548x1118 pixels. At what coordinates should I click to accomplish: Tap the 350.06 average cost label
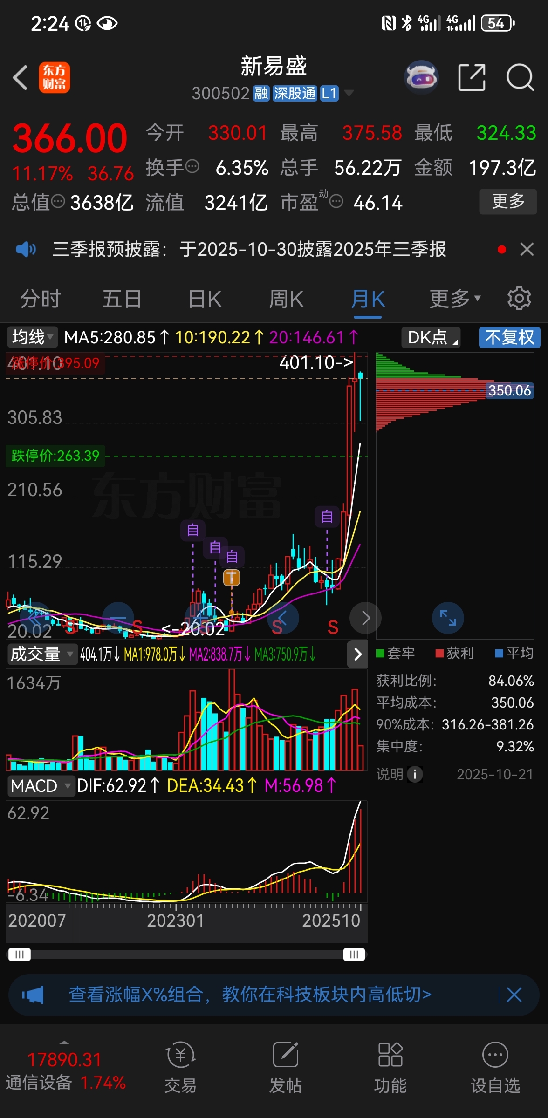(x=509, y=390)
